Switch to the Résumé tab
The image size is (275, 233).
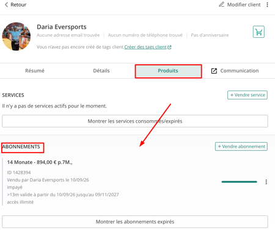point(35,71)
